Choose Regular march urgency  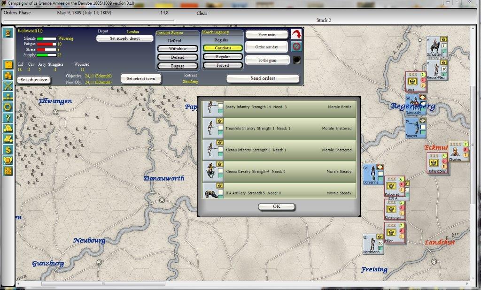pos(223,57)
